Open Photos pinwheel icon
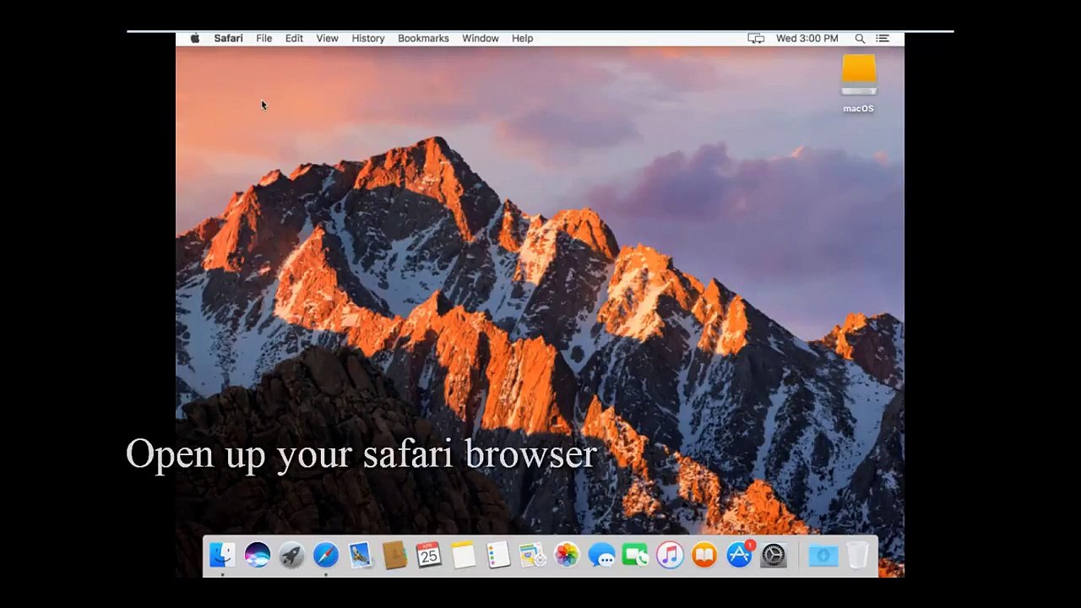 point(567,555)
